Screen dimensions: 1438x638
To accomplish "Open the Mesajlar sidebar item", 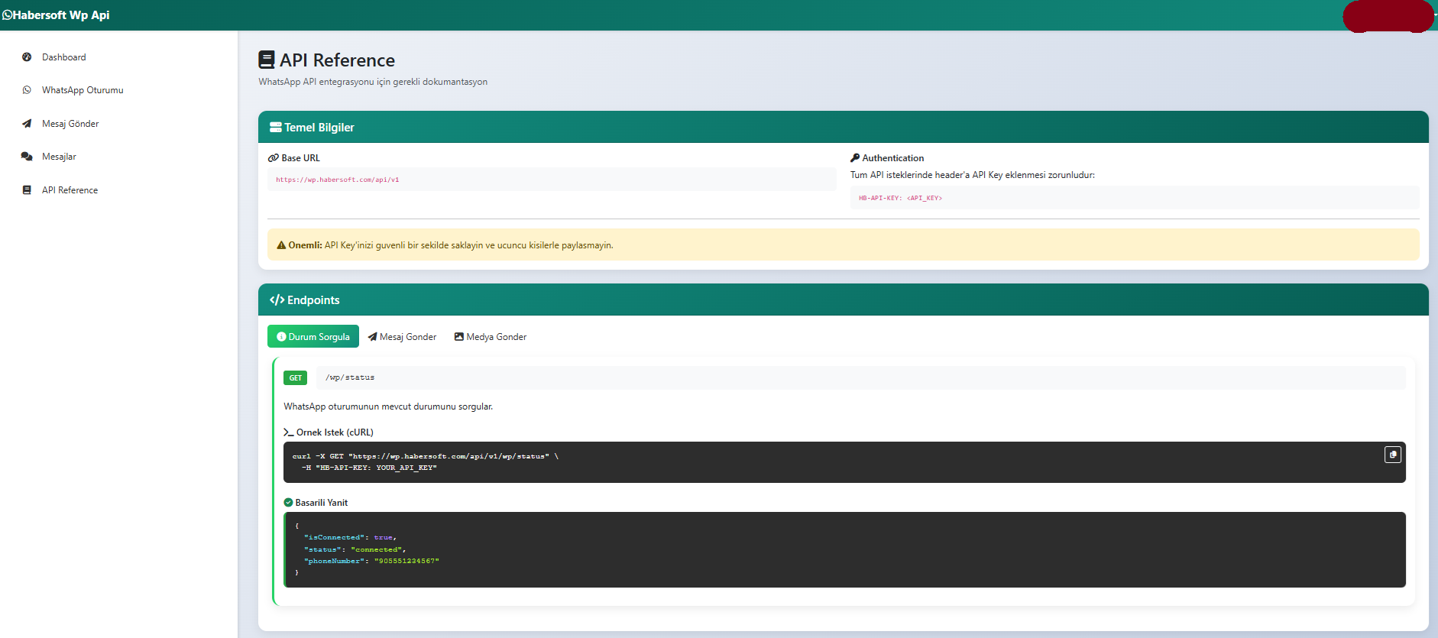I will (59, 157).
